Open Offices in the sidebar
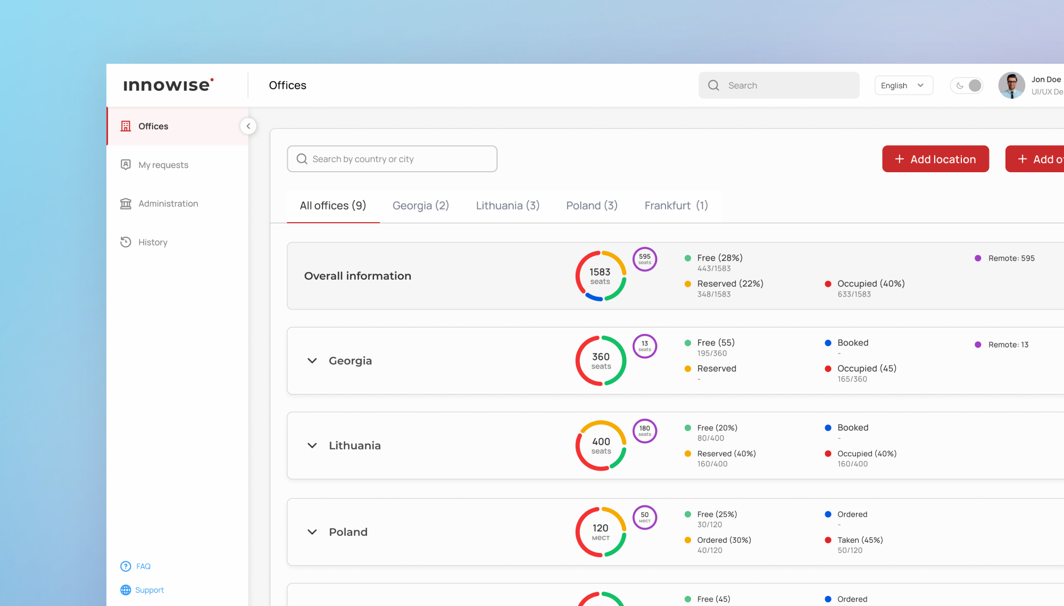Viewport: 1064px width, 606px height. pyautogui.click(x=177, y=126)
